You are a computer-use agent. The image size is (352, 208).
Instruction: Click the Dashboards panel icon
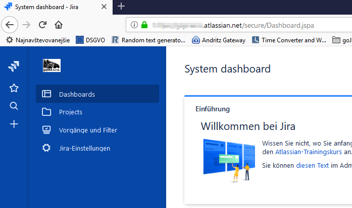tap(46, 94)
